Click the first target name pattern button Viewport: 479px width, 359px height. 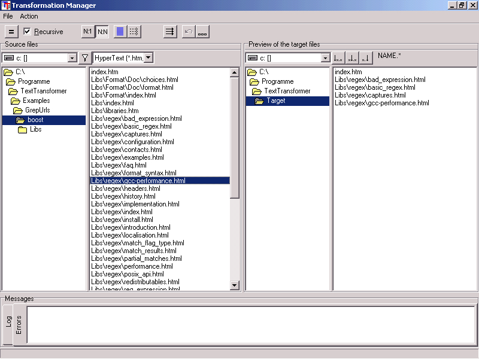pyautogui.click(x=338, y=58)
